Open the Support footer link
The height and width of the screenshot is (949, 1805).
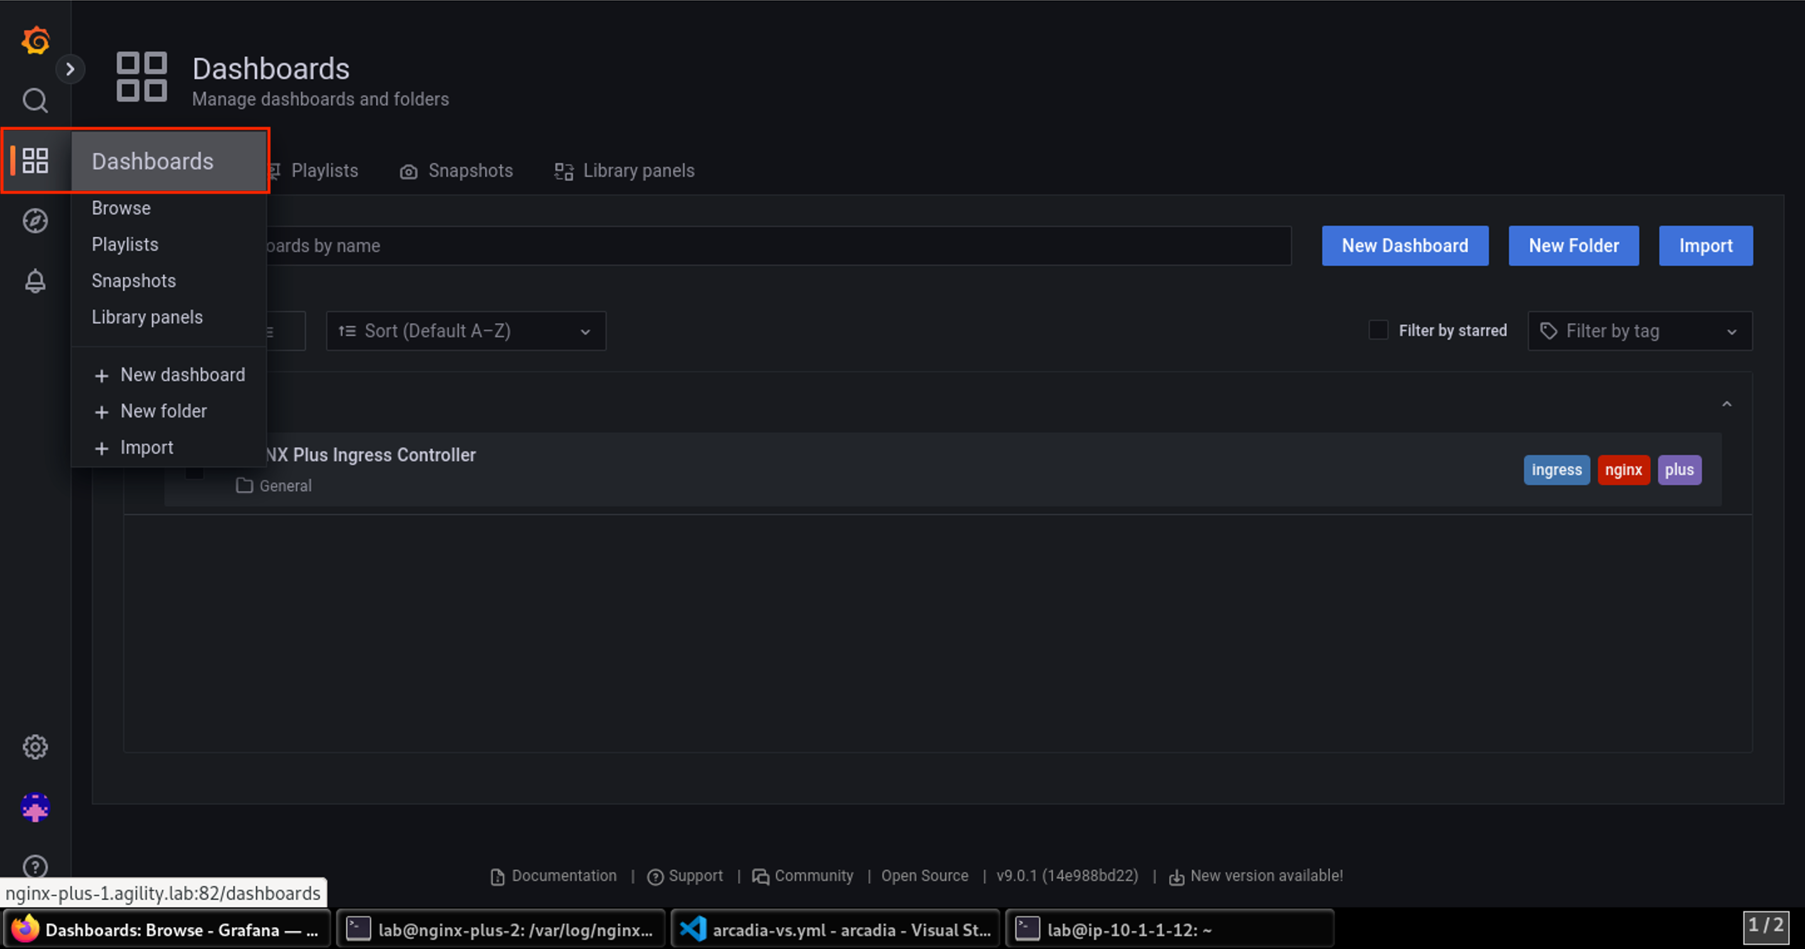click(x=685, y=876)
